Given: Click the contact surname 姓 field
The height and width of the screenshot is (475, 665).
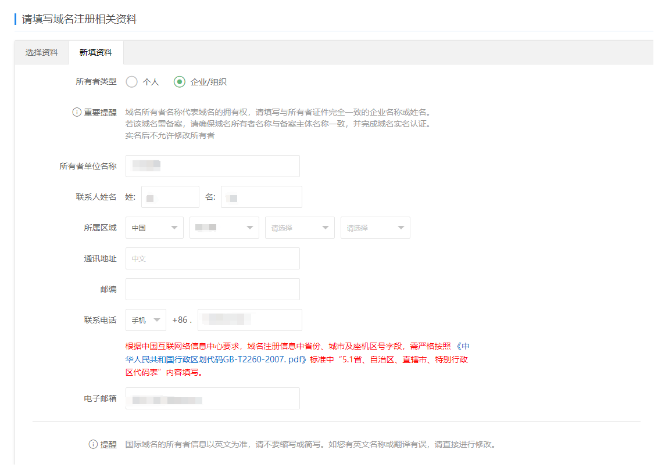Looking at the screenshot, I should click(x=170, y=197).
